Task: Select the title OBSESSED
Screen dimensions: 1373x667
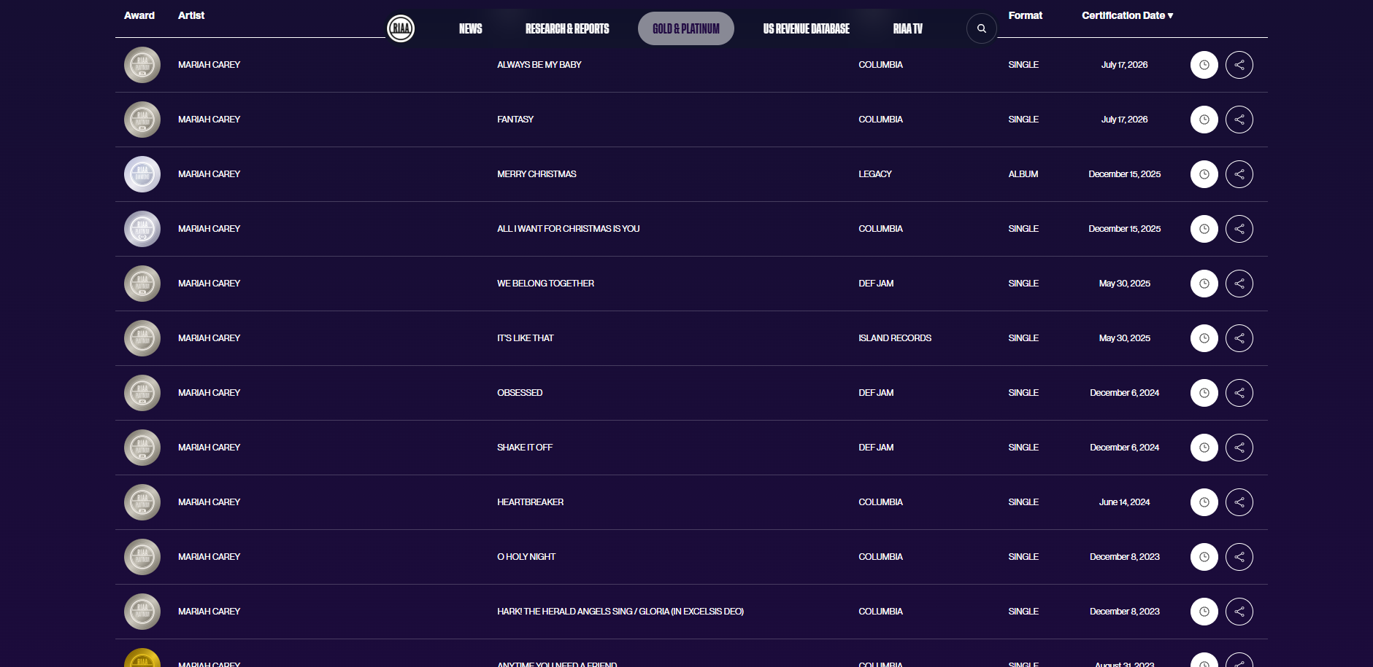Action: 520,393
